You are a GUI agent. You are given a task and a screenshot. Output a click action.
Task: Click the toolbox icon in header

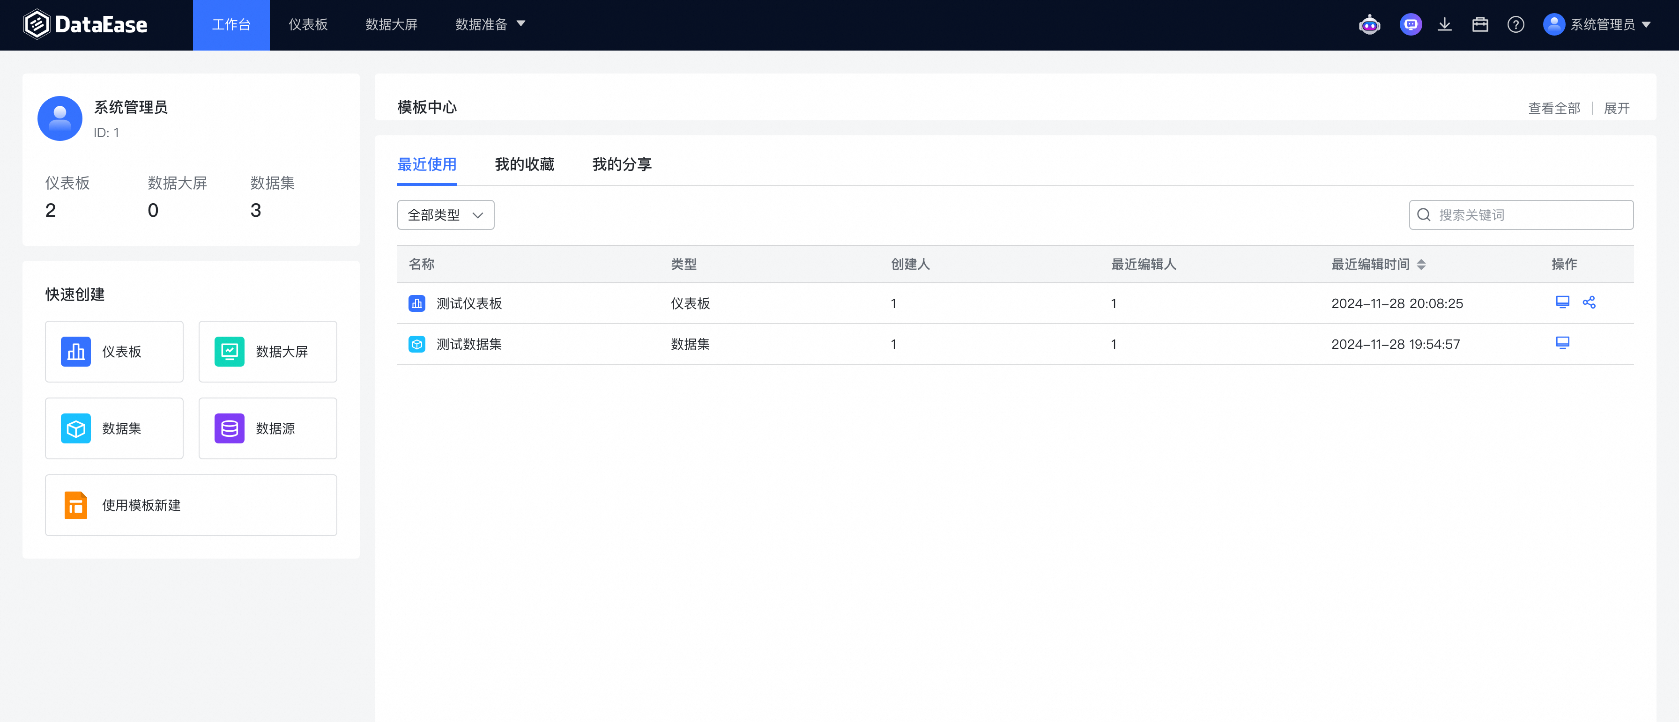1479,25
